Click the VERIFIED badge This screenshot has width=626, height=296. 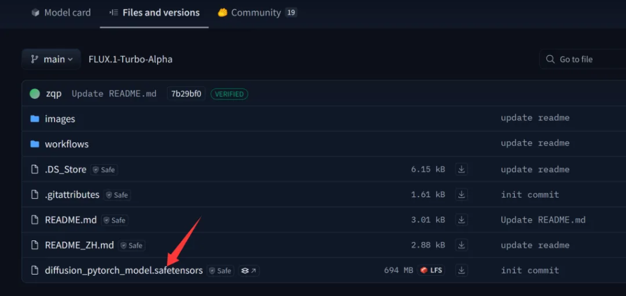(229, 94)
